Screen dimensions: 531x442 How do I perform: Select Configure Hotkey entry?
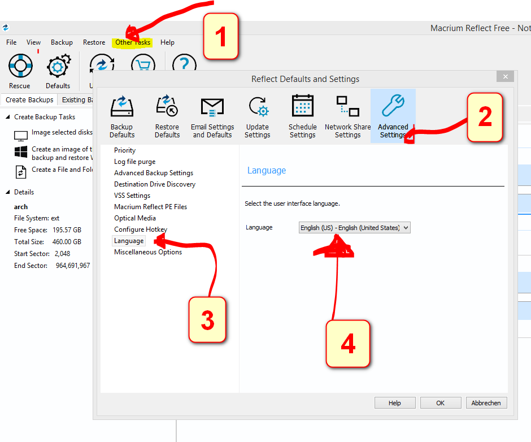(141, 229)
